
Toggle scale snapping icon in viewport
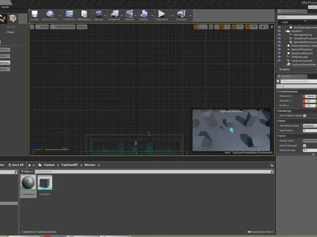coord(247,26)
